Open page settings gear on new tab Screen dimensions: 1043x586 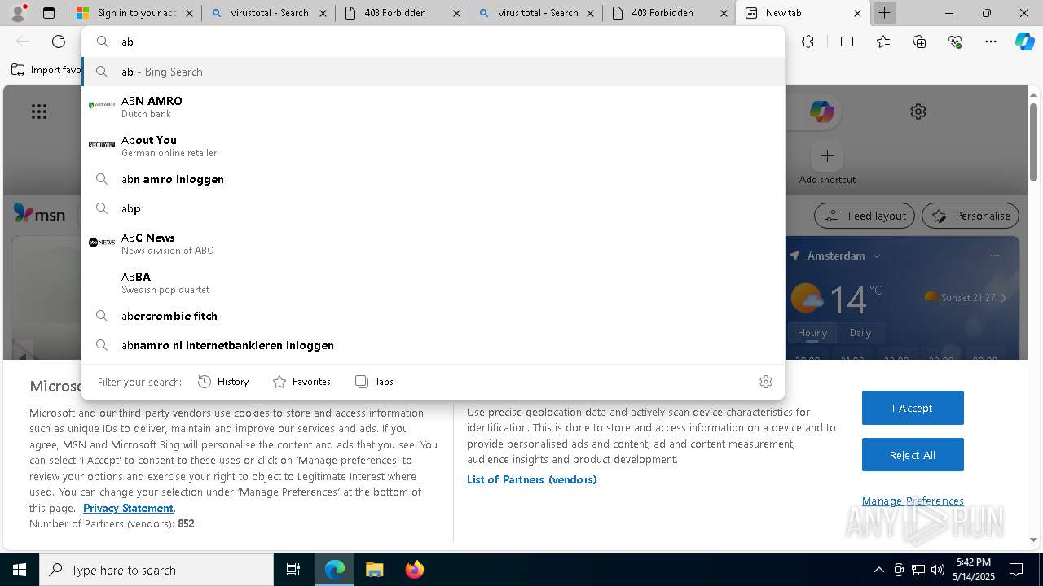tap(918, 112)
